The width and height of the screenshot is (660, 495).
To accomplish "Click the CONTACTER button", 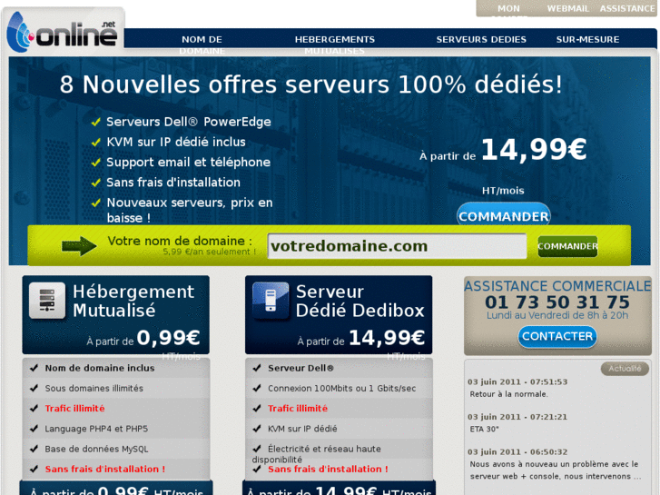I will click(557, 336).
